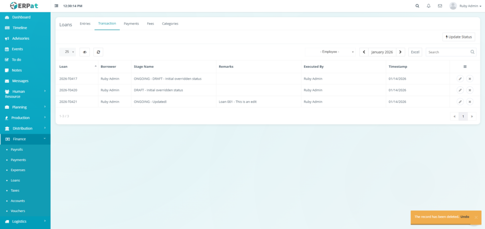Delete transaction row 2026-T0420
The width and height of the screenshot is (485, 229).
click(470, 90)
